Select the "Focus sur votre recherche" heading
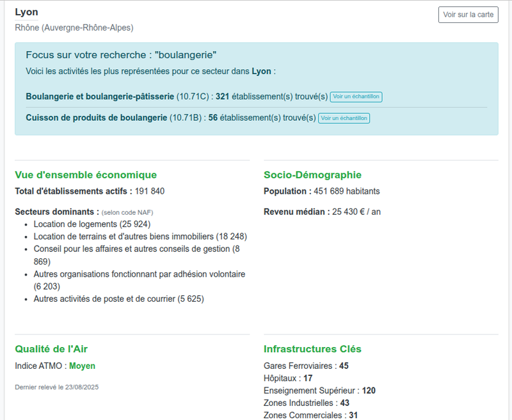The width and height of the screenshot is (512, 420). 122,55
